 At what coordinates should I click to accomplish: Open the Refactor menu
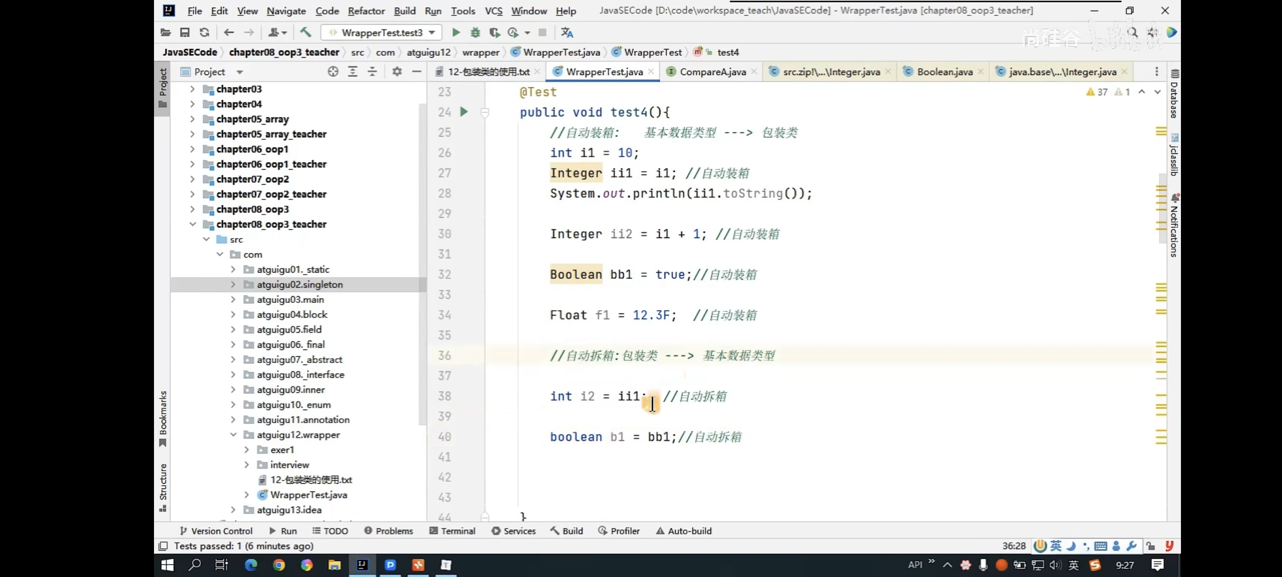tap(366, 11)
